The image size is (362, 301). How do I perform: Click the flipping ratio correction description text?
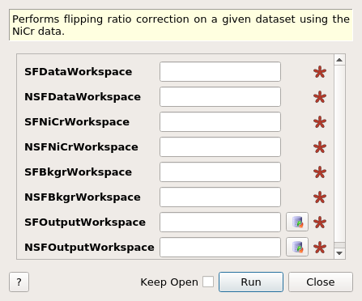point(181,25)
